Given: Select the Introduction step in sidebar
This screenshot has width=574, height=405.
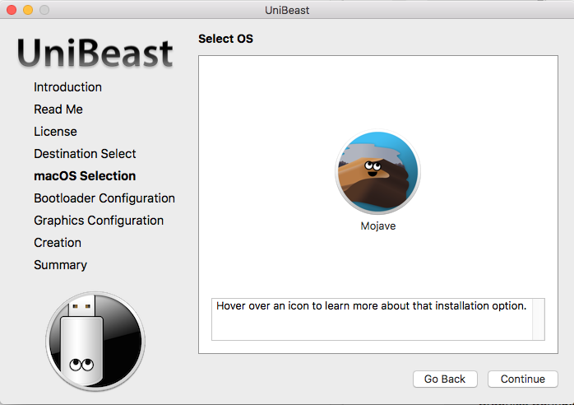Looking at the screenshot, I should [x=67, y=87].
